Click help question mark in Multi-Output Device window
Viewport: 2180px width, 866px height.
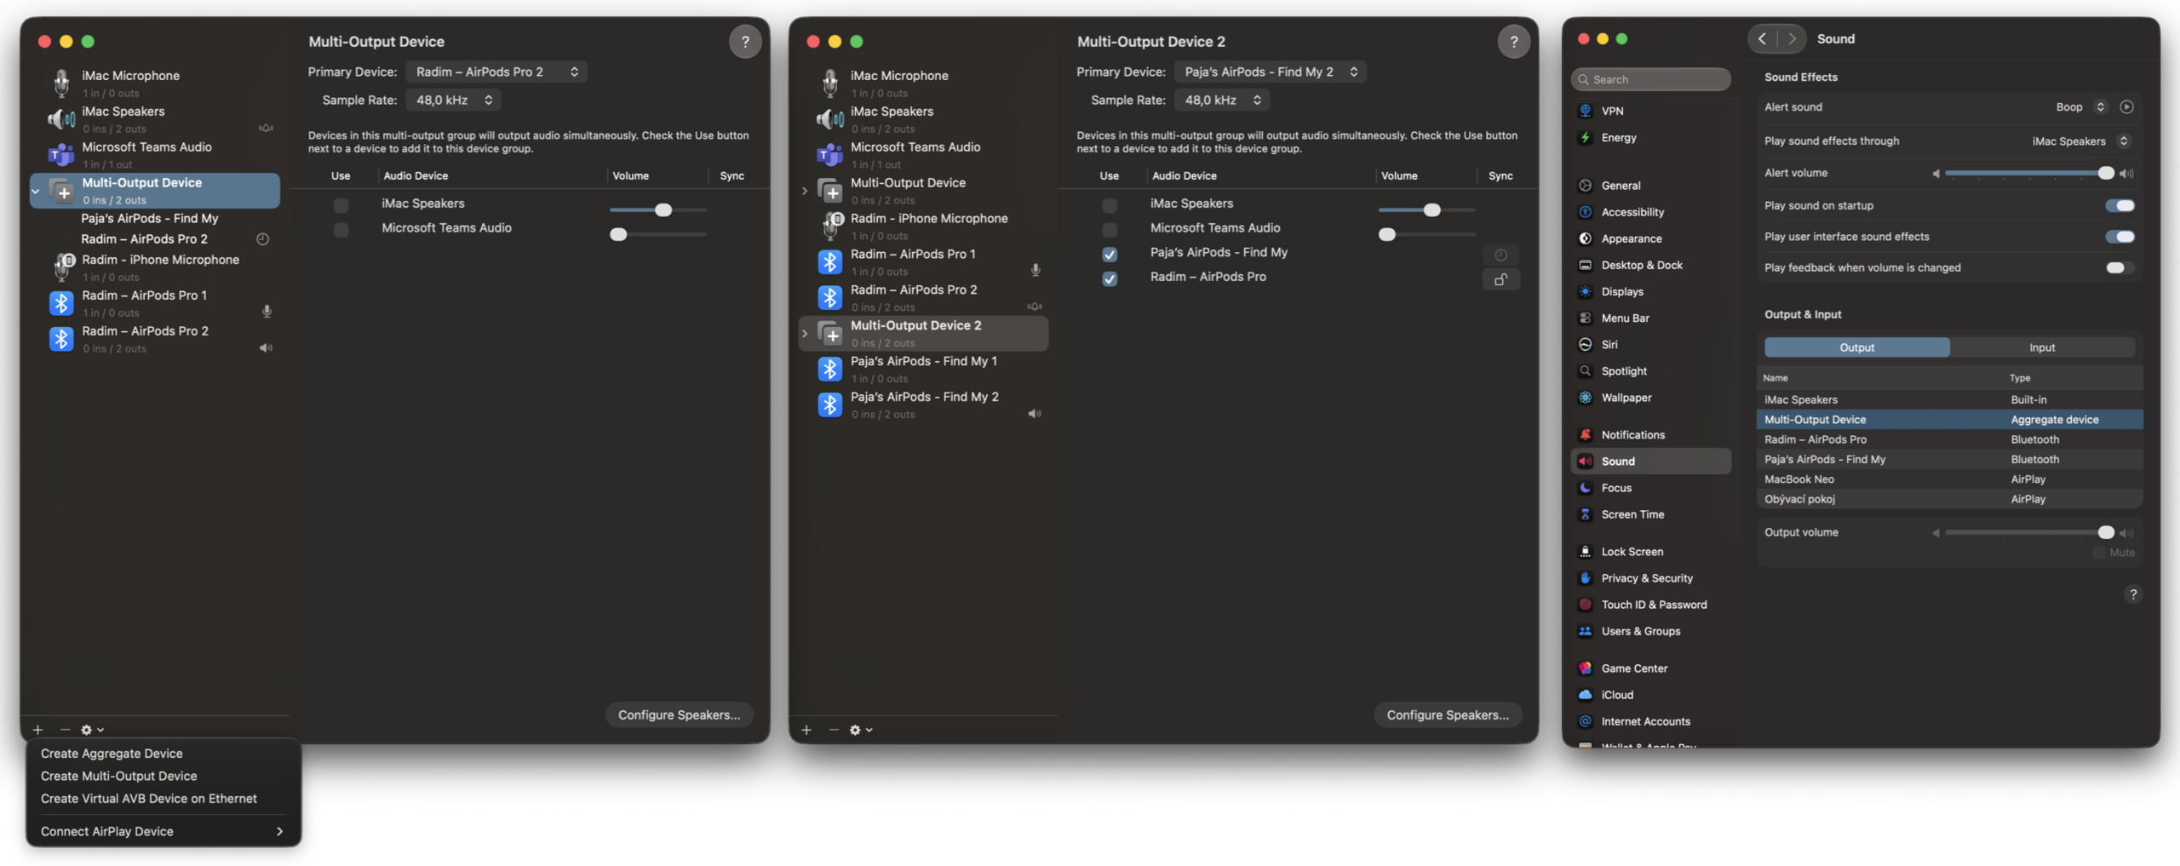(745, 42)
